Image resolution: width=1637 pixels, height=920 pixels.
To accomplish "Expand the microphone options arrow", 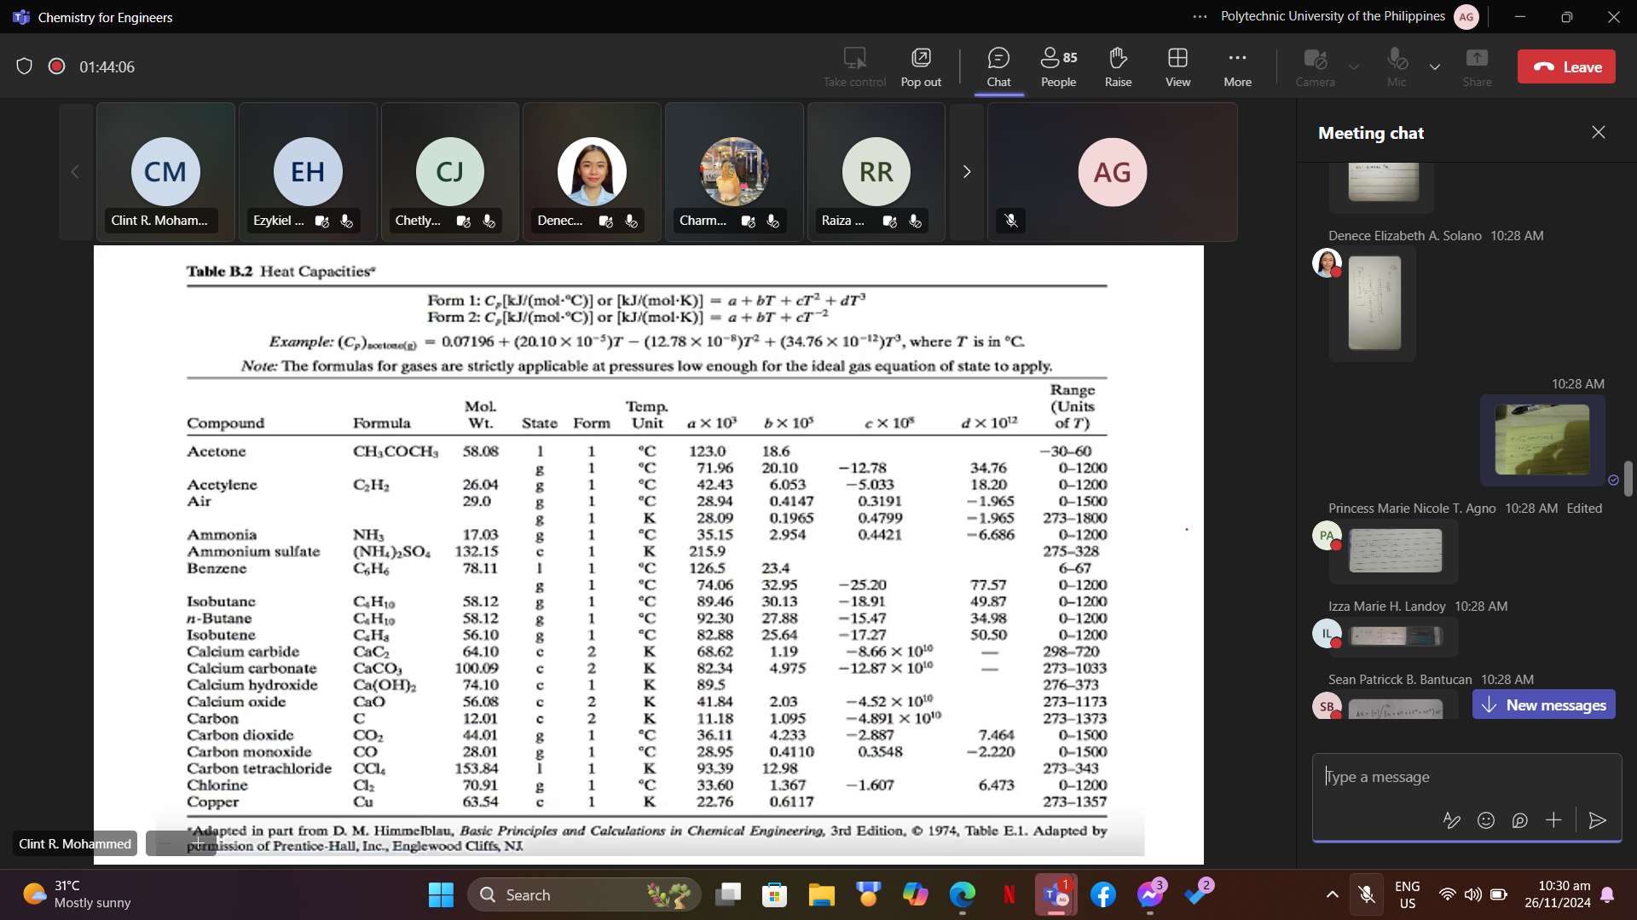I will pos(1435,67).
